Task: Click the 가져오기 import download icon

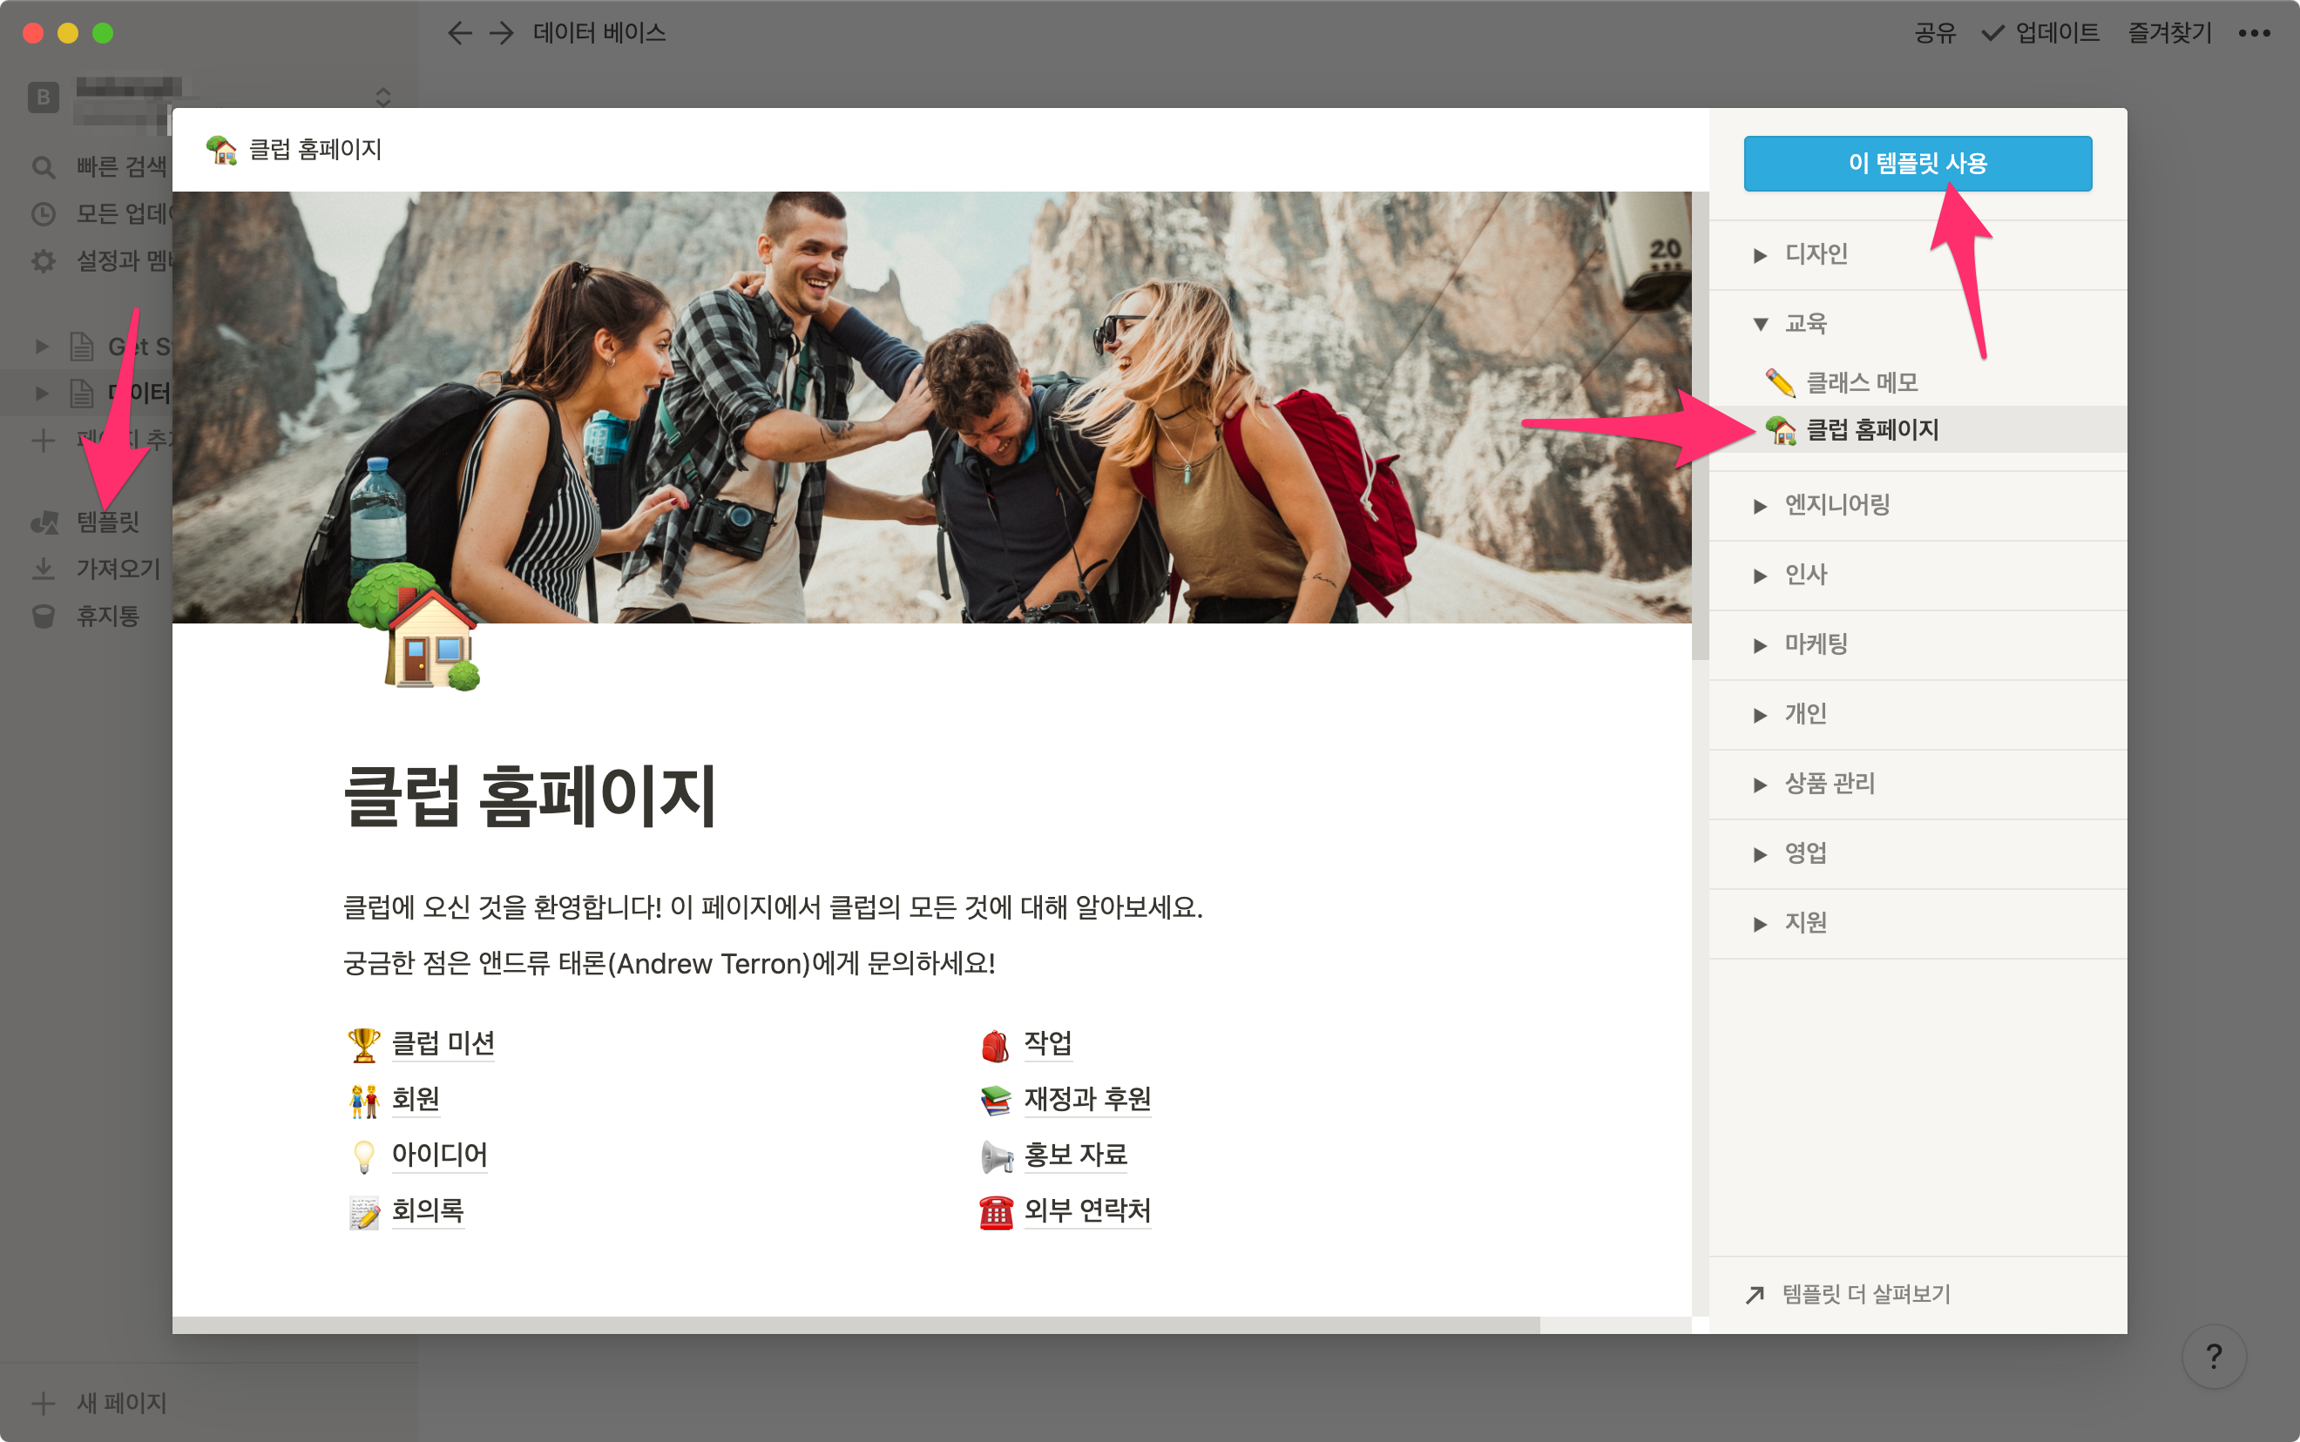Action: [x=43, y=569]
